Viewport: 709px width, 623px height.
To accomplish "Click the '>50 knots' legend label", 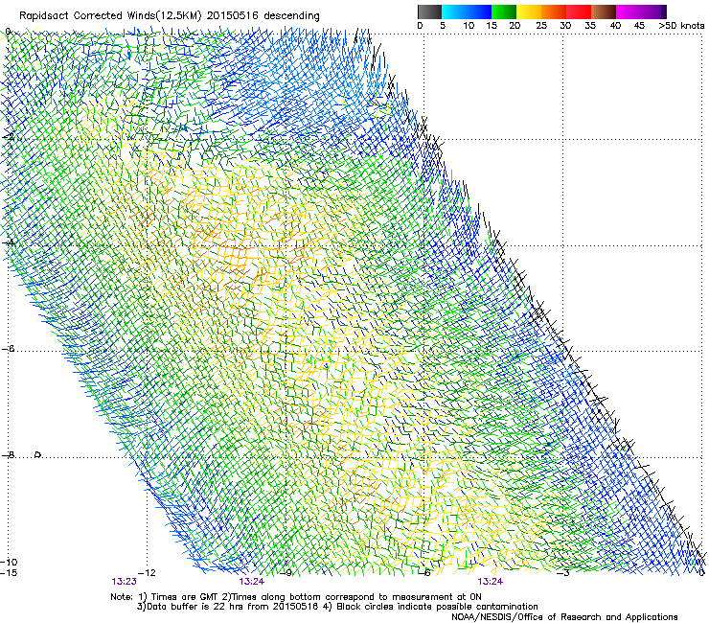I will point(681,26).
